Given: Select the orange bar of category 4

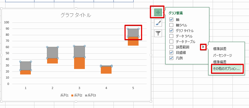Looking at the screenshot, I should [106, 70].
